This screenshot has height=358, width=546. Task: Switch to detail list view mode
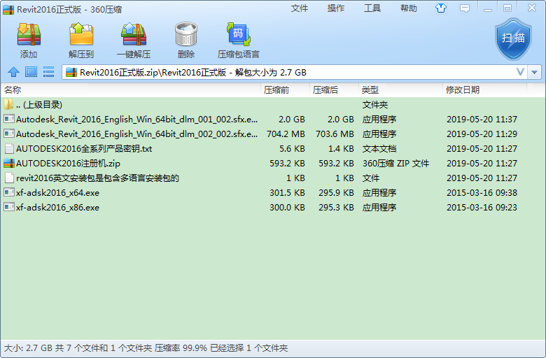[48, 72]
